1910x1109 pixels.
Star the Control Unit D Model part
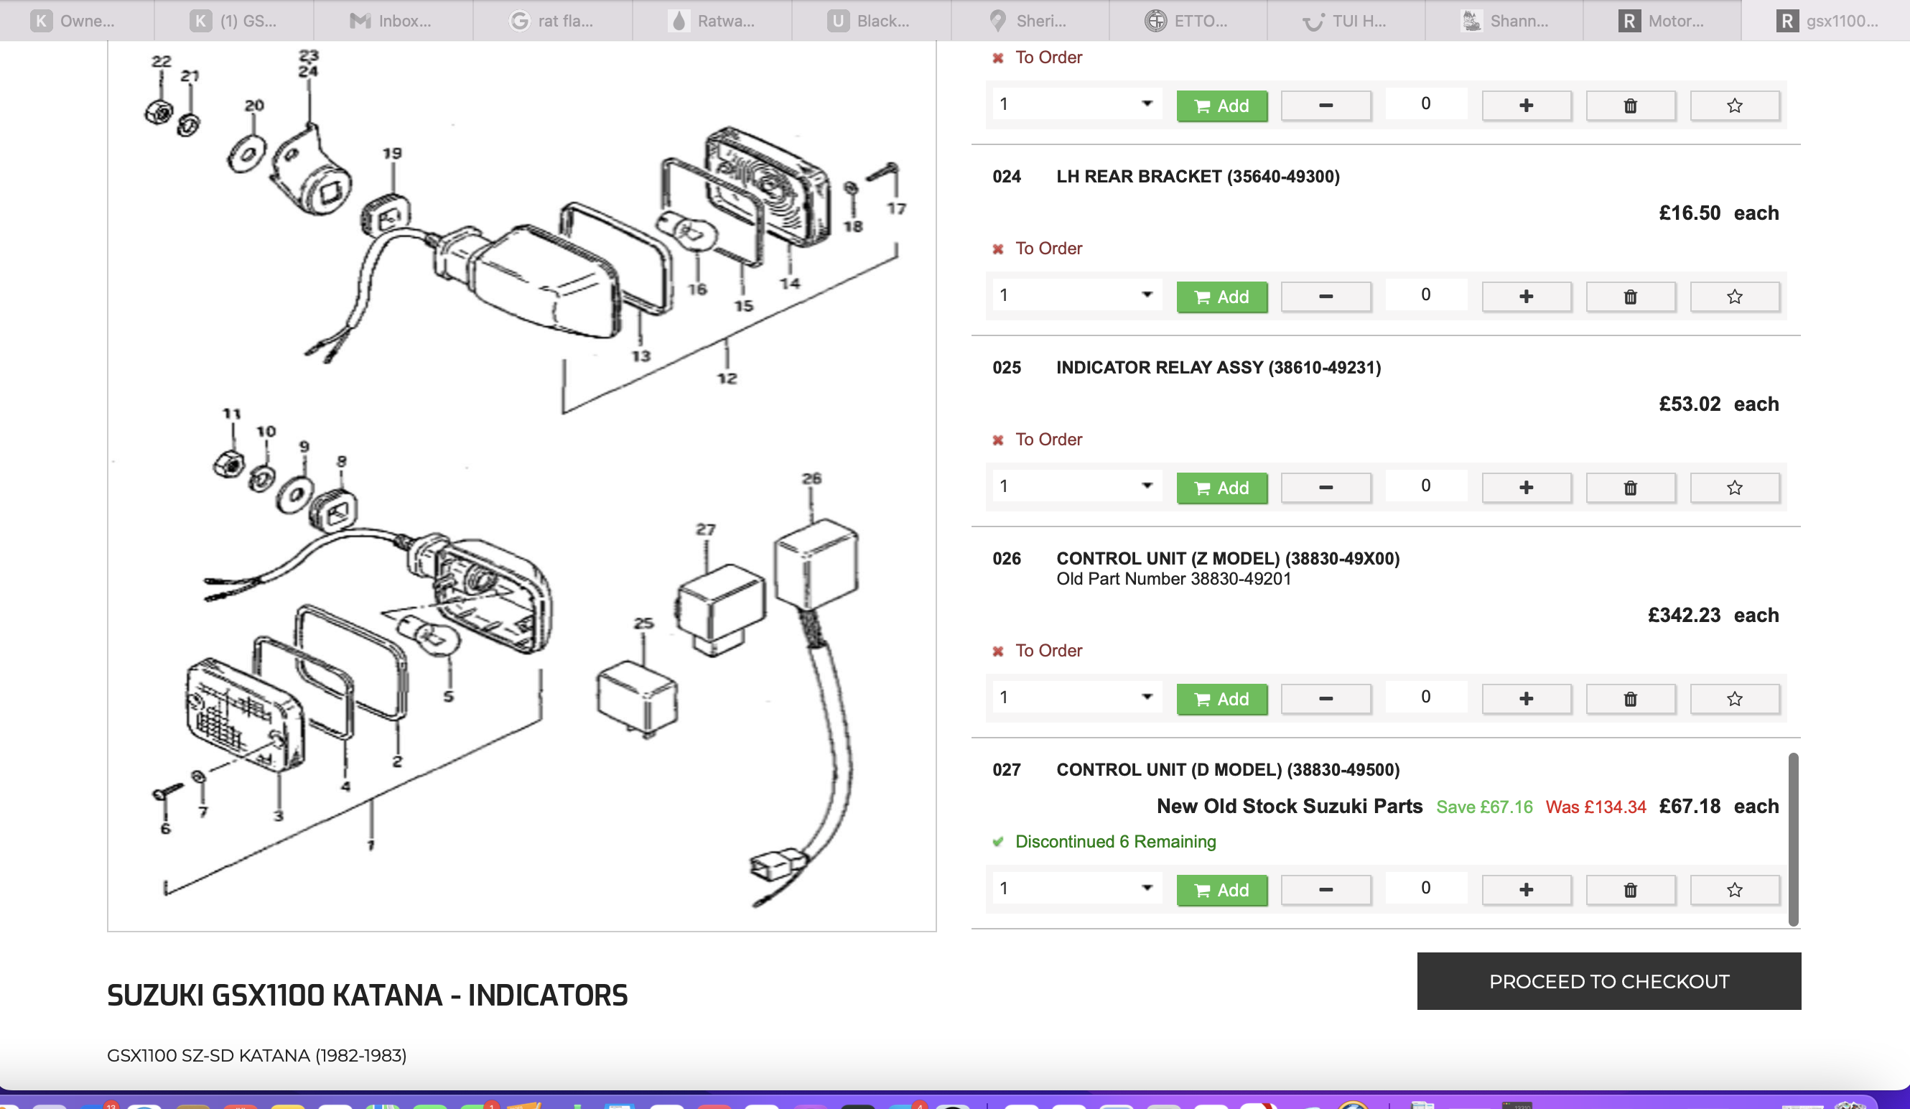click(x=1734, y=889)
